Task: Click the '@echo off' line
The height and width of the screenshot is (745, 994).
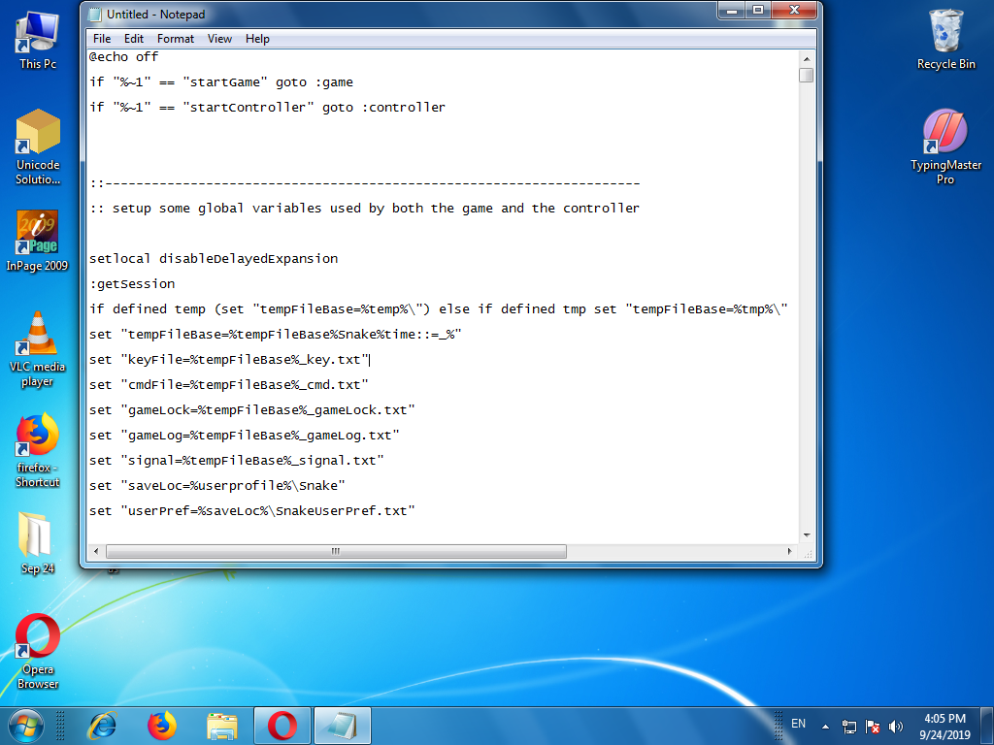Action: 123,57
